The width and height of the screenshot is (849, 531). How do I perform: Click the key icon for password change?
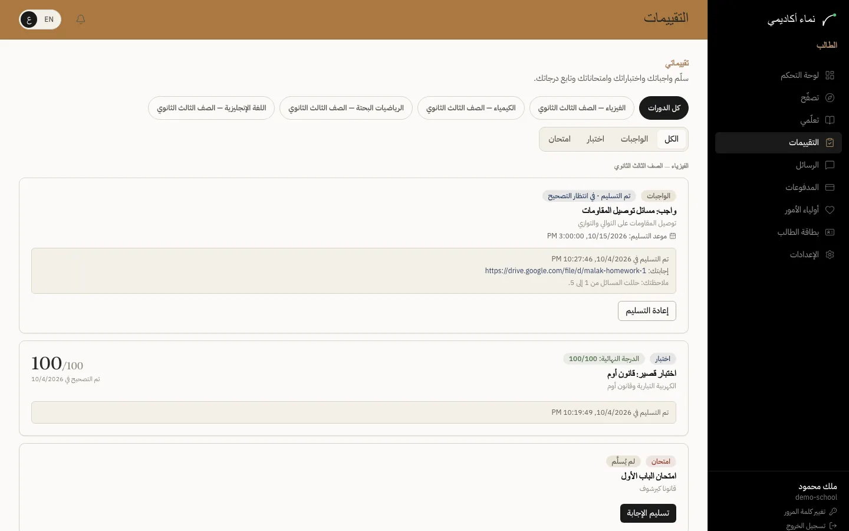(833, 512)
